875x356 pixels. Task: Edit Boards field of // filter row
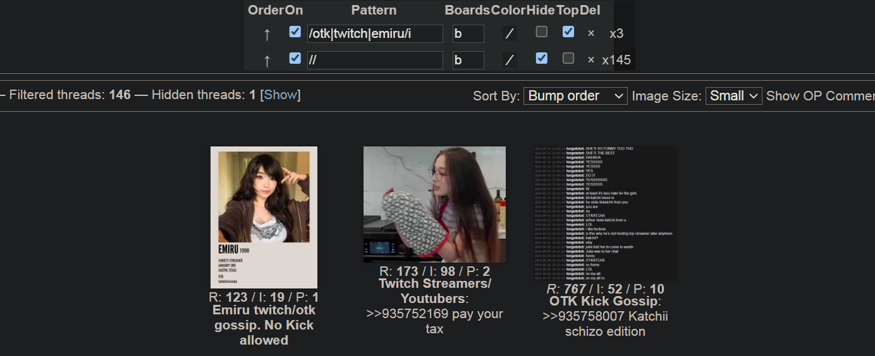click(x=468, y=60)
